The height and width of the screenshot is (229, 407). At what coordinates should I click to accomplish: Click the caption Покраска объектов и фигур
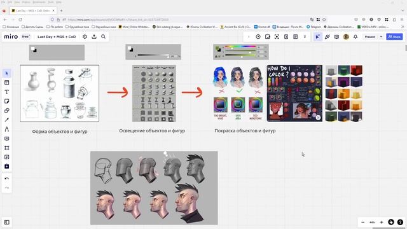[x=245, y=131]
